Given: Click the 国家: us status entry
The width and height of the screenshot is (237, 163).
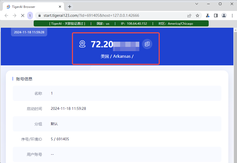Looking at the screenshot, I should point(103,23).
